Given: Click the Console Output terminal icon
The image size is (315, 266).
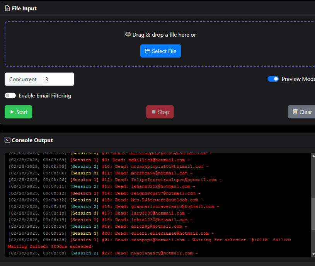Looking at the screenshot, I should point(7,140).
